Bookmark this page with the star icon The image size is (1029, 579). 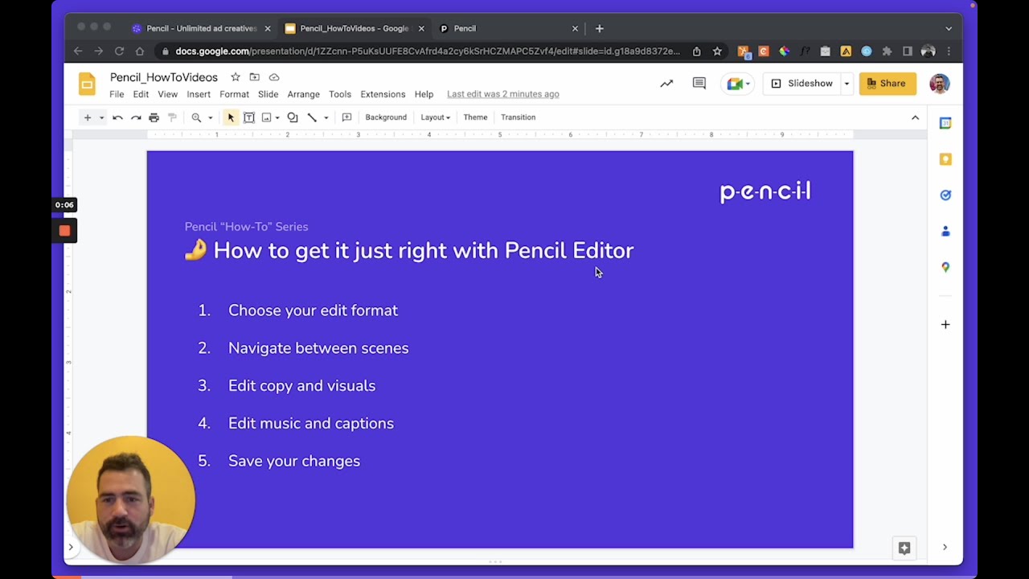[717, 51]
